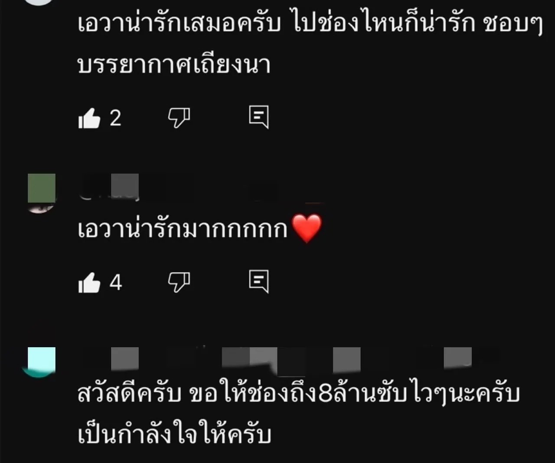
Task: Reply to the เอวาน่ารักมากกกกกก comment
Action: [259, 282]
